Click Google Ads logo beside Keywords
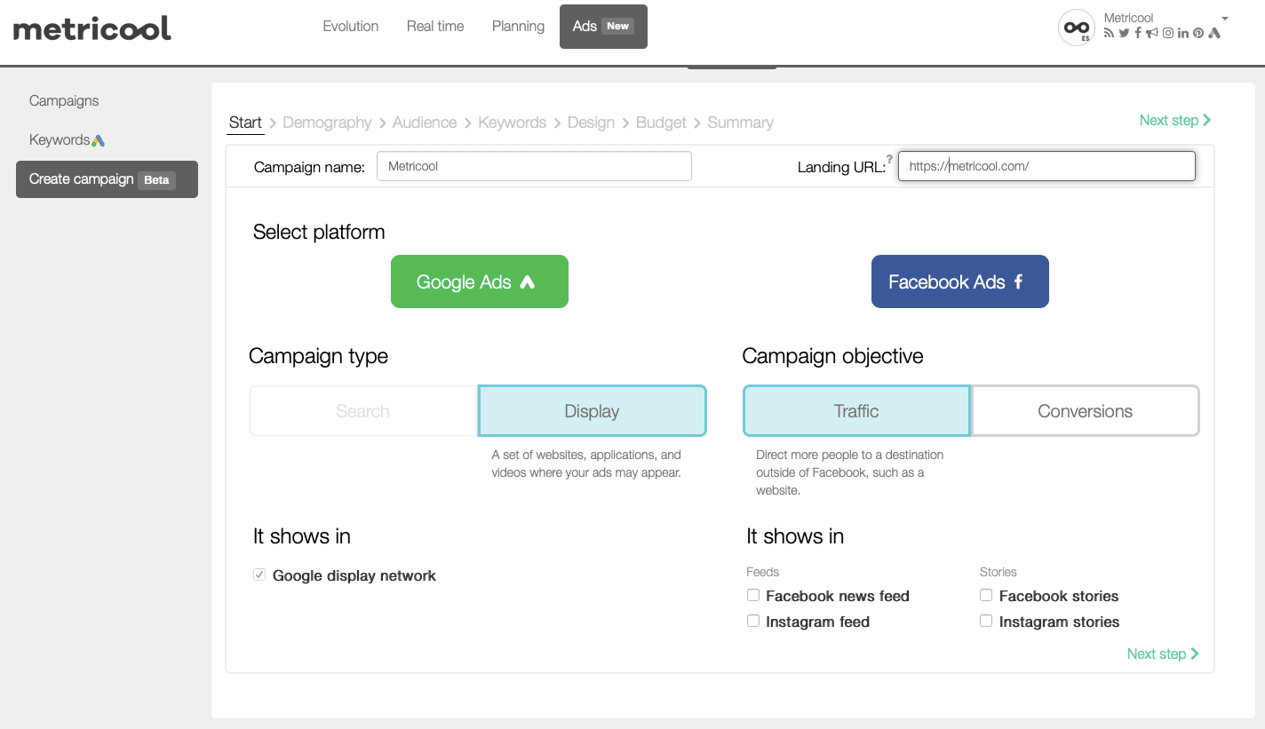The width and height of the screenshot is (1265, 729). coord(99,140)
